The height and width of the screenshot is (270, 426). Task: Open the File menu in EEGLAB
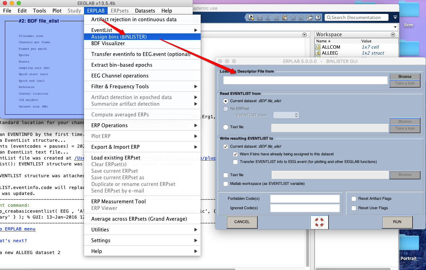7,11
